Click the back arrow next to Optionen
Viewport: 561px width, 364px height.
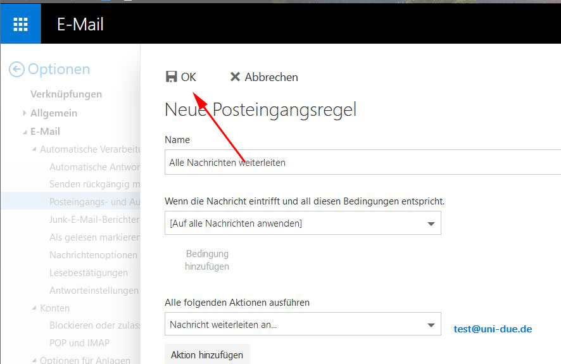pyautogui.click(x=16, y=70)
